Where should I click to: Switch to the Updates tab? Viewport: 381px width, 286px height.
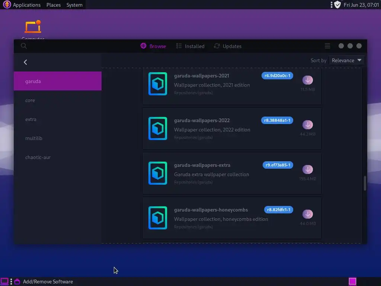click(x=228, y=46)
